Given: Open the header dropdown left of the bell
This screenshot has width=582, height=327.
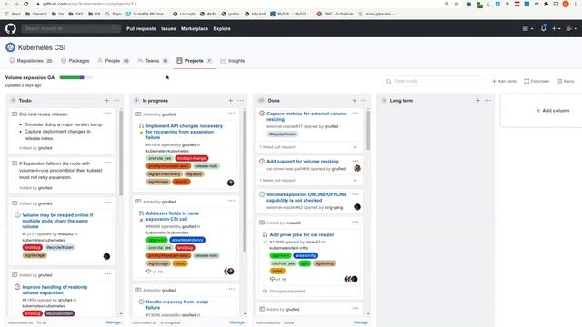Looking at the screenshot, I should [x=527, y=28].
